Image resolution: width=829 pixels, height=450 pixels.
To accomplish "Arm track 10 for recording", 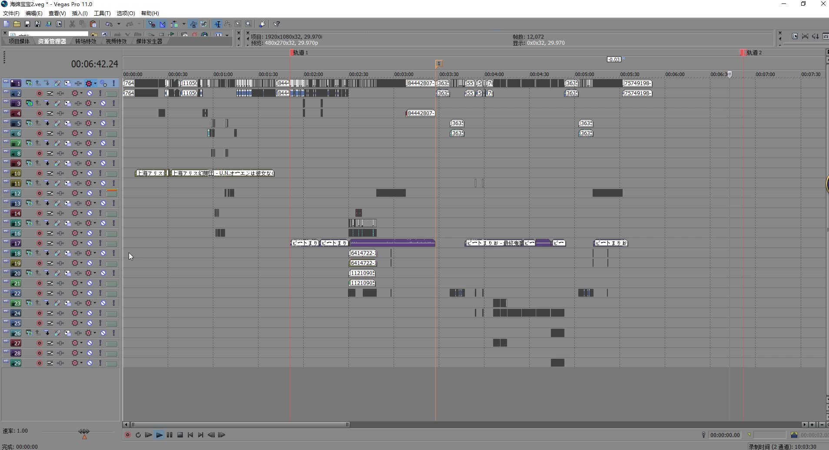I will point(40,173).
